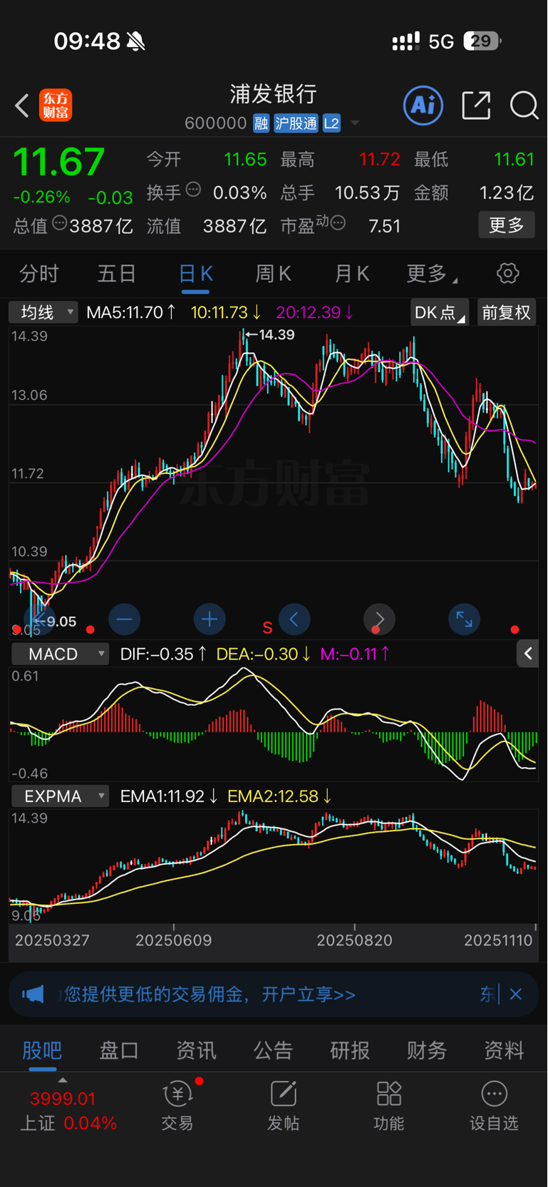Open 资料 tab
This screenshot has width=548, height=1187.
504,1050
